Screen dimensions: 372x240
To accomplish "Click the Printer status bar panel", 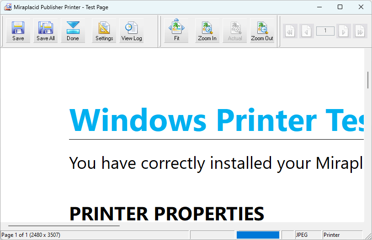I will tap(342, 235).
